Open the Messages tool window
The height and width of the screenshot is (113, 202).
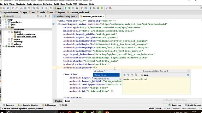click(49, 105)
